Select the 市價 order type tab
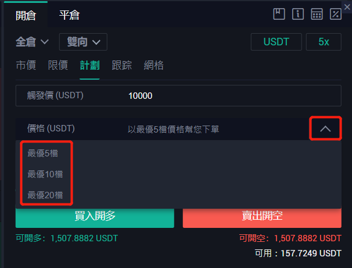The height and width of the screenshot is (268, 352). tap(26, 65)
